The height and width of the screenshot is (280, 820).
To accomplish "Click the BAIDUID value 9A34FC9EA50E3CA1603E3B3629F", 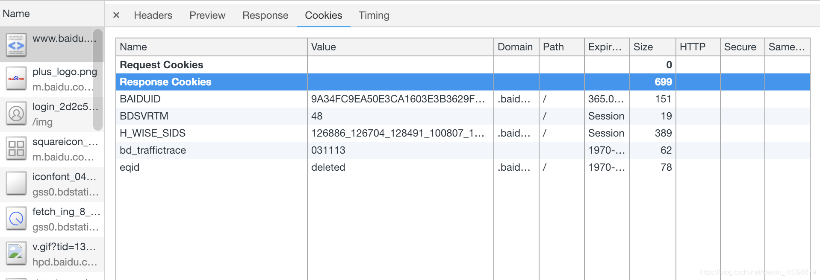I will pos(398,99).
